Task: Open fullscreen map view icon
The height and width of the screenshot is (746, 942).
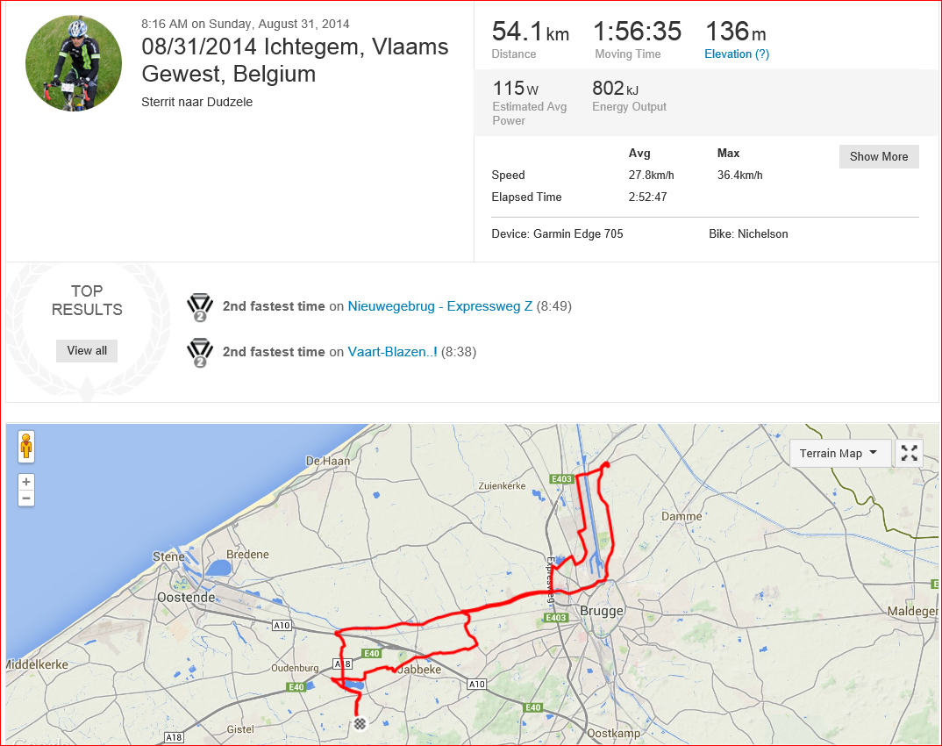Action: tap(909, 453)
